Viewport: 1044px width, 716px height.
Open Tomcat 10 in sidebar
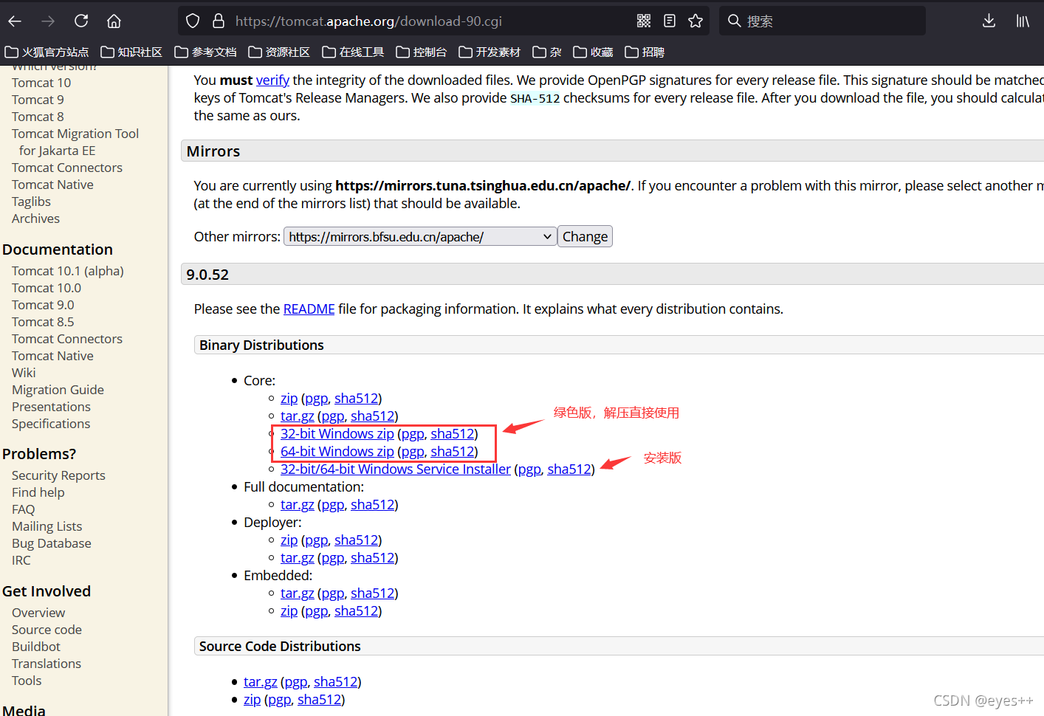point(41,83)
